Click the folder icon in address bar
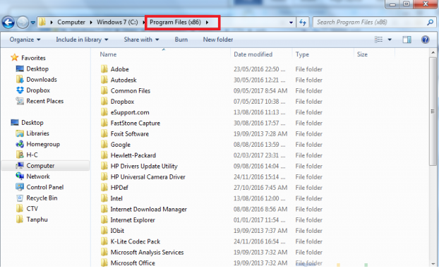Viewport: 439px width, 271px height. coord(42,22)
